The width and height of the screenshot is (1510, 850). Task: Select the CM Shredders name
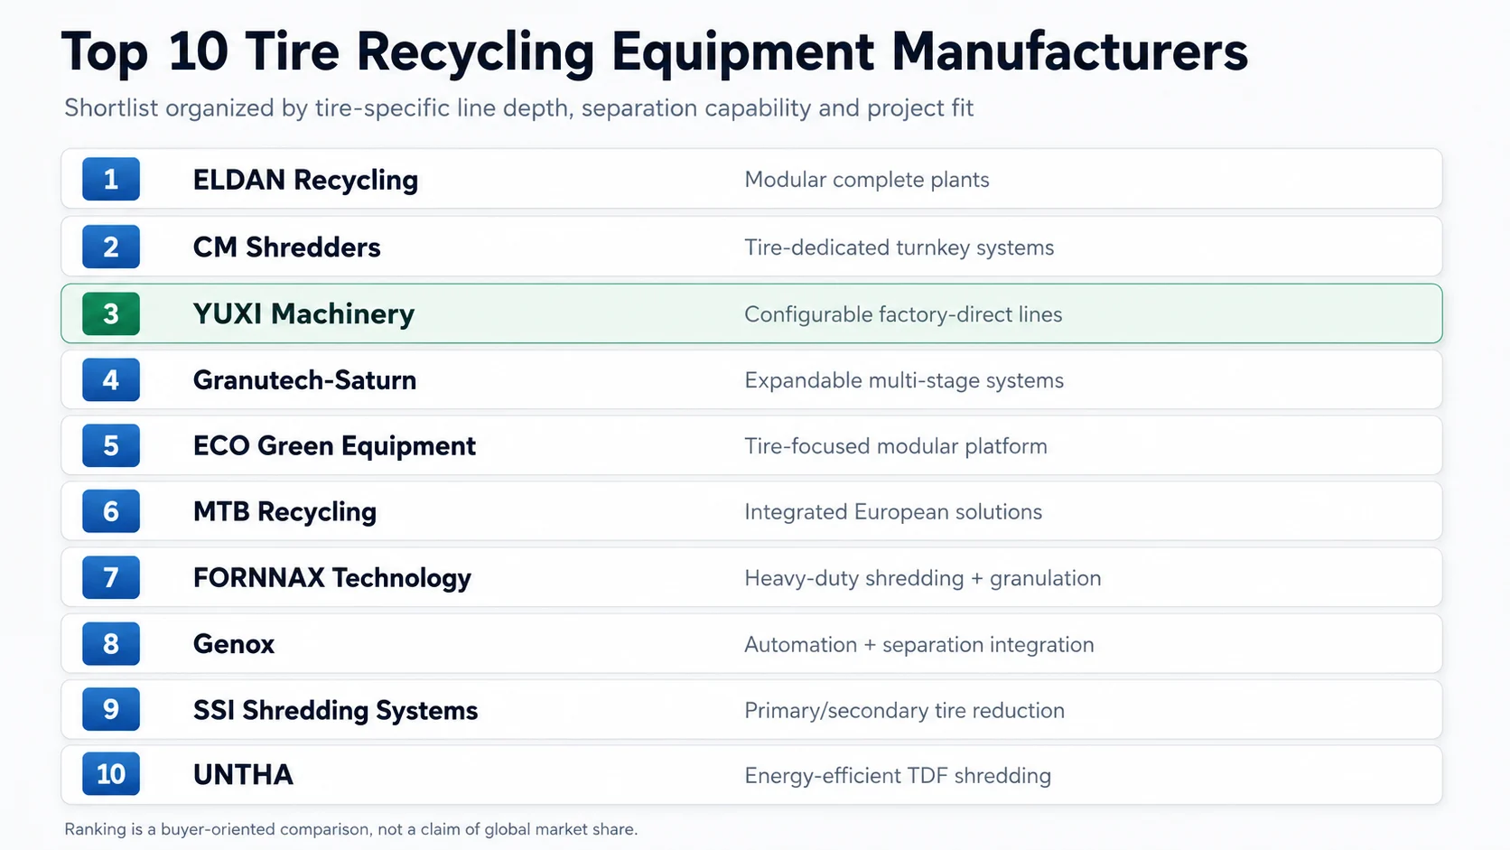[x=287, y=247]
